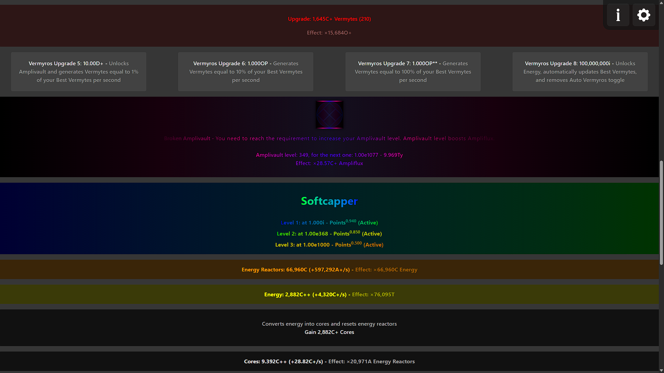The width and height of the screenshot is (664, 373).
Task: Purchase Vermyros Upgrade 8 unlocking Energy
Action: pos(580,72)
